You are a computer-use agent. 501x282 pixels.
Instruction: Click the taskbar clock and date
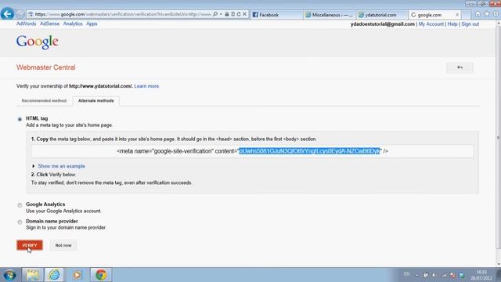tap(481, 275)
